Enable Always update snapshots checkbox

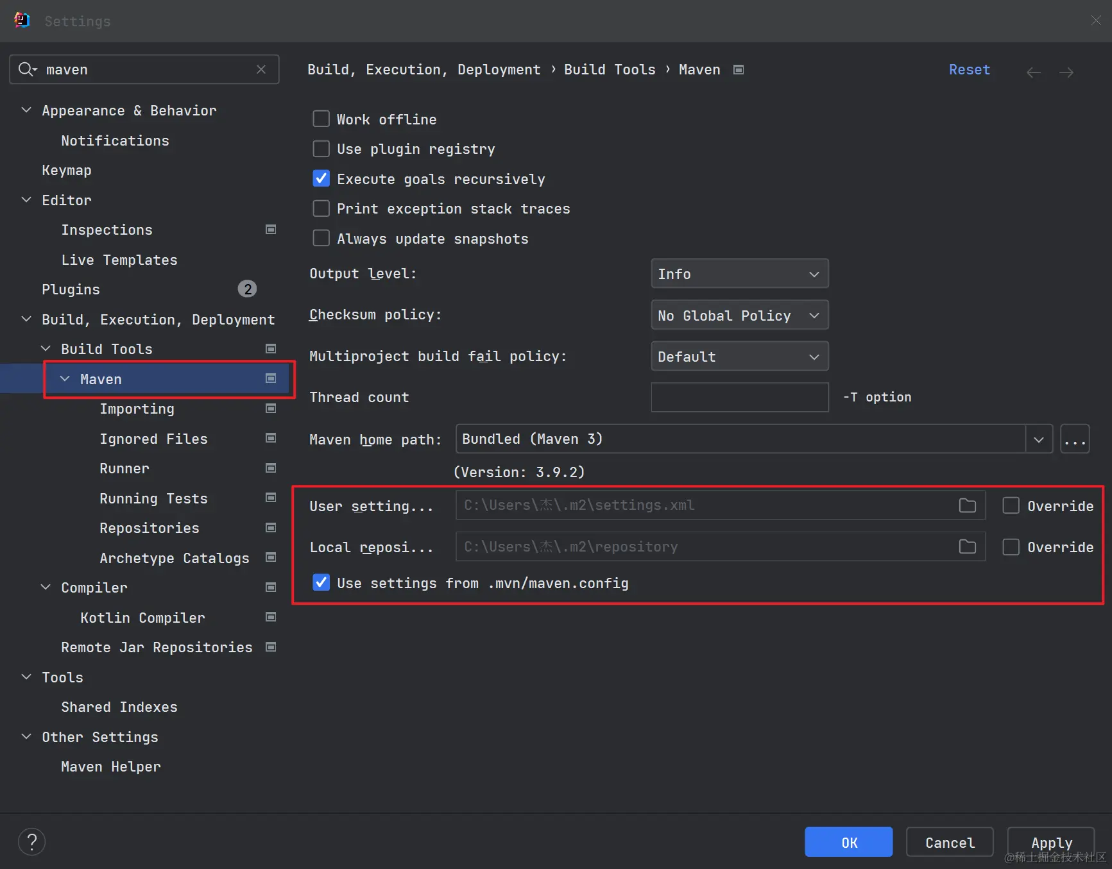[x=321, y=238]
